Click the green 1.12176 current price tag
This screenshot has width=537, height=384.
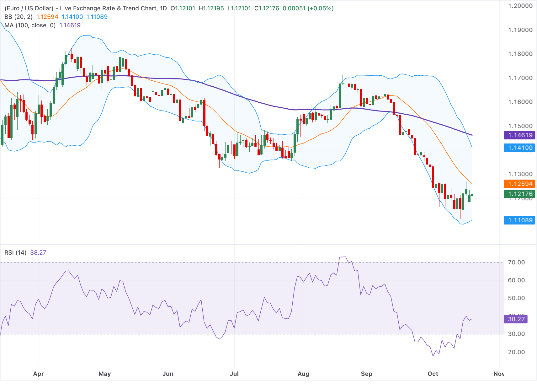(519, 194)
